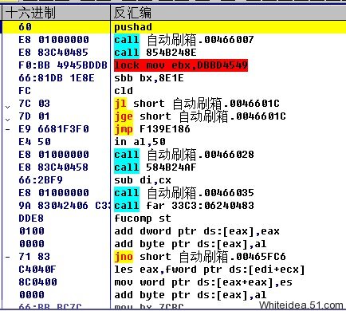
Task: Select call 自动刷箱.00466035 instruction
Action: (184, 193)
